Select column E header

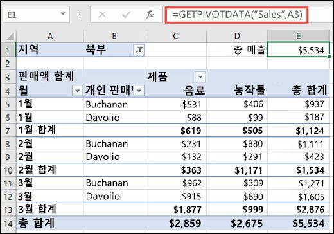coord(298,36)
